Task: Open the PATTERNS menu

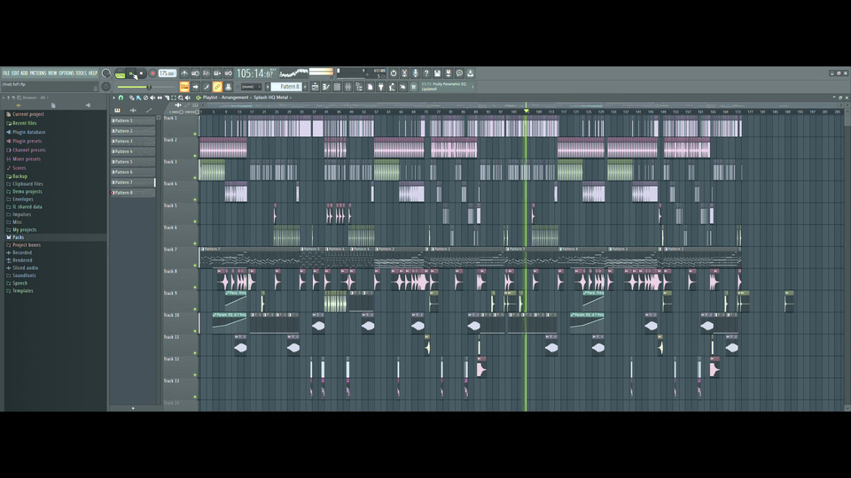Action: [38, 73]
